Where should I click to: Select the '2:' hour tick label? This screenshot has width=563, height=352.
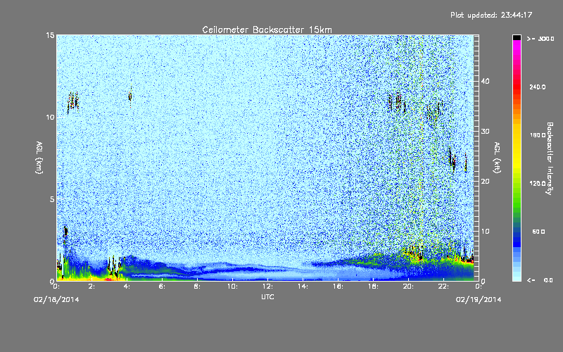[x=92, y=287]
